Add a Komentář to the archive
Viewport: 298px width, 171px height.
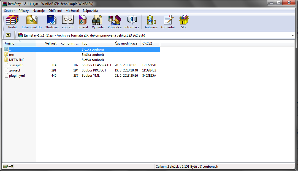click(x=169, y=20)
